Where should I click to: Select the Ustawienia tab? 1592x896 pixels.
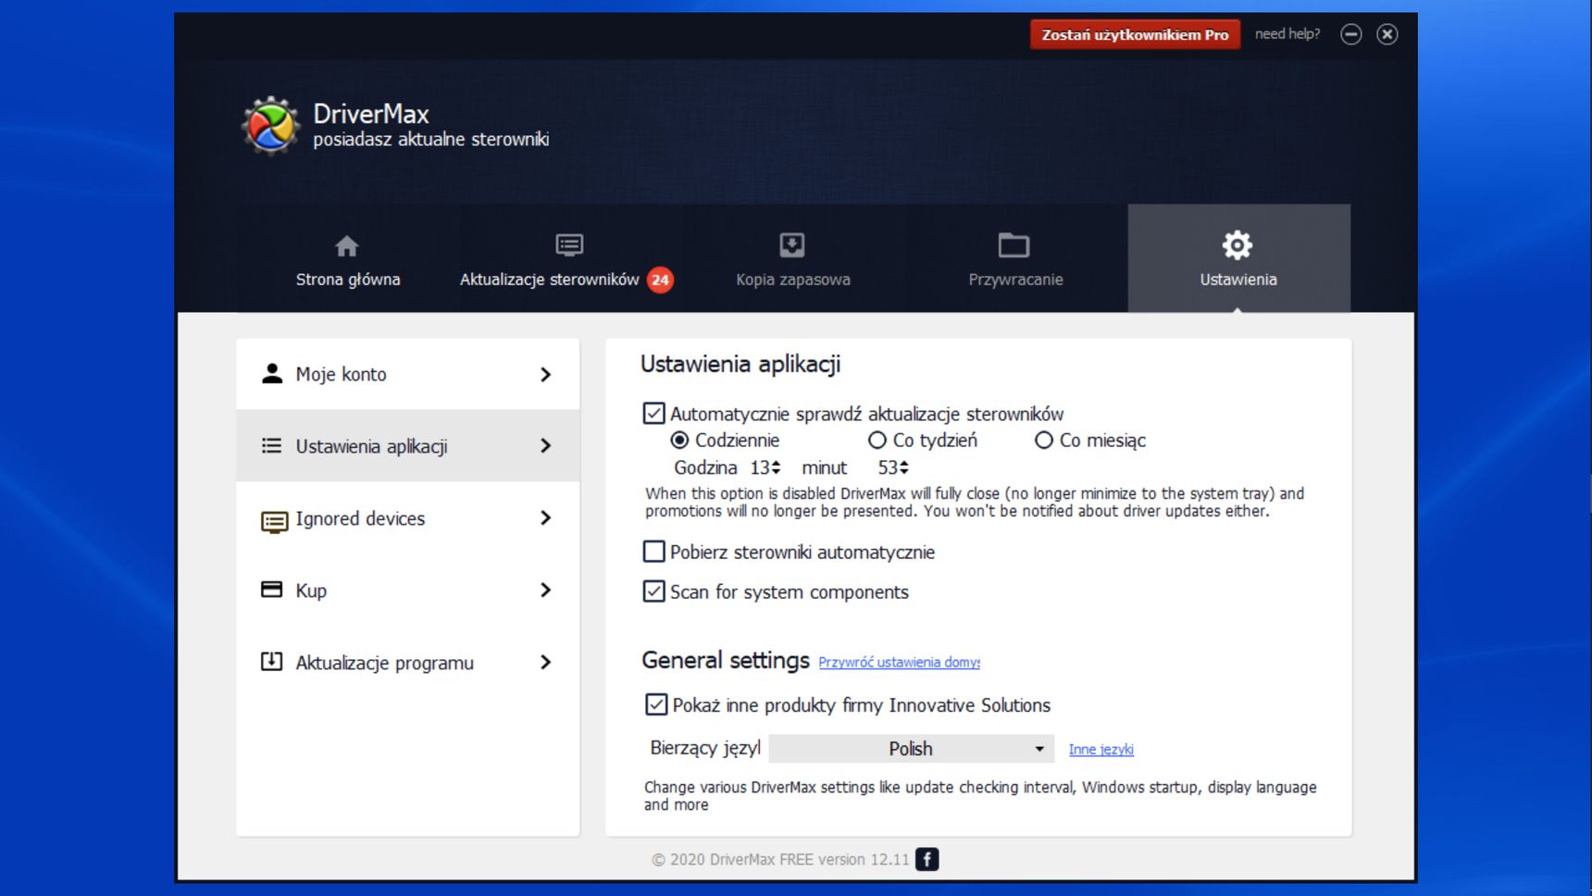coord(1238,258)
